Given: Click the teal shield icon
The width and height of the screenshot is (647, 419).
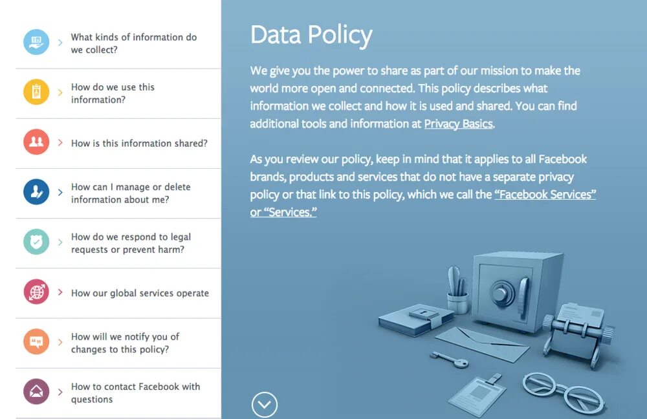Looking at the screenshot, I should 36,242.
